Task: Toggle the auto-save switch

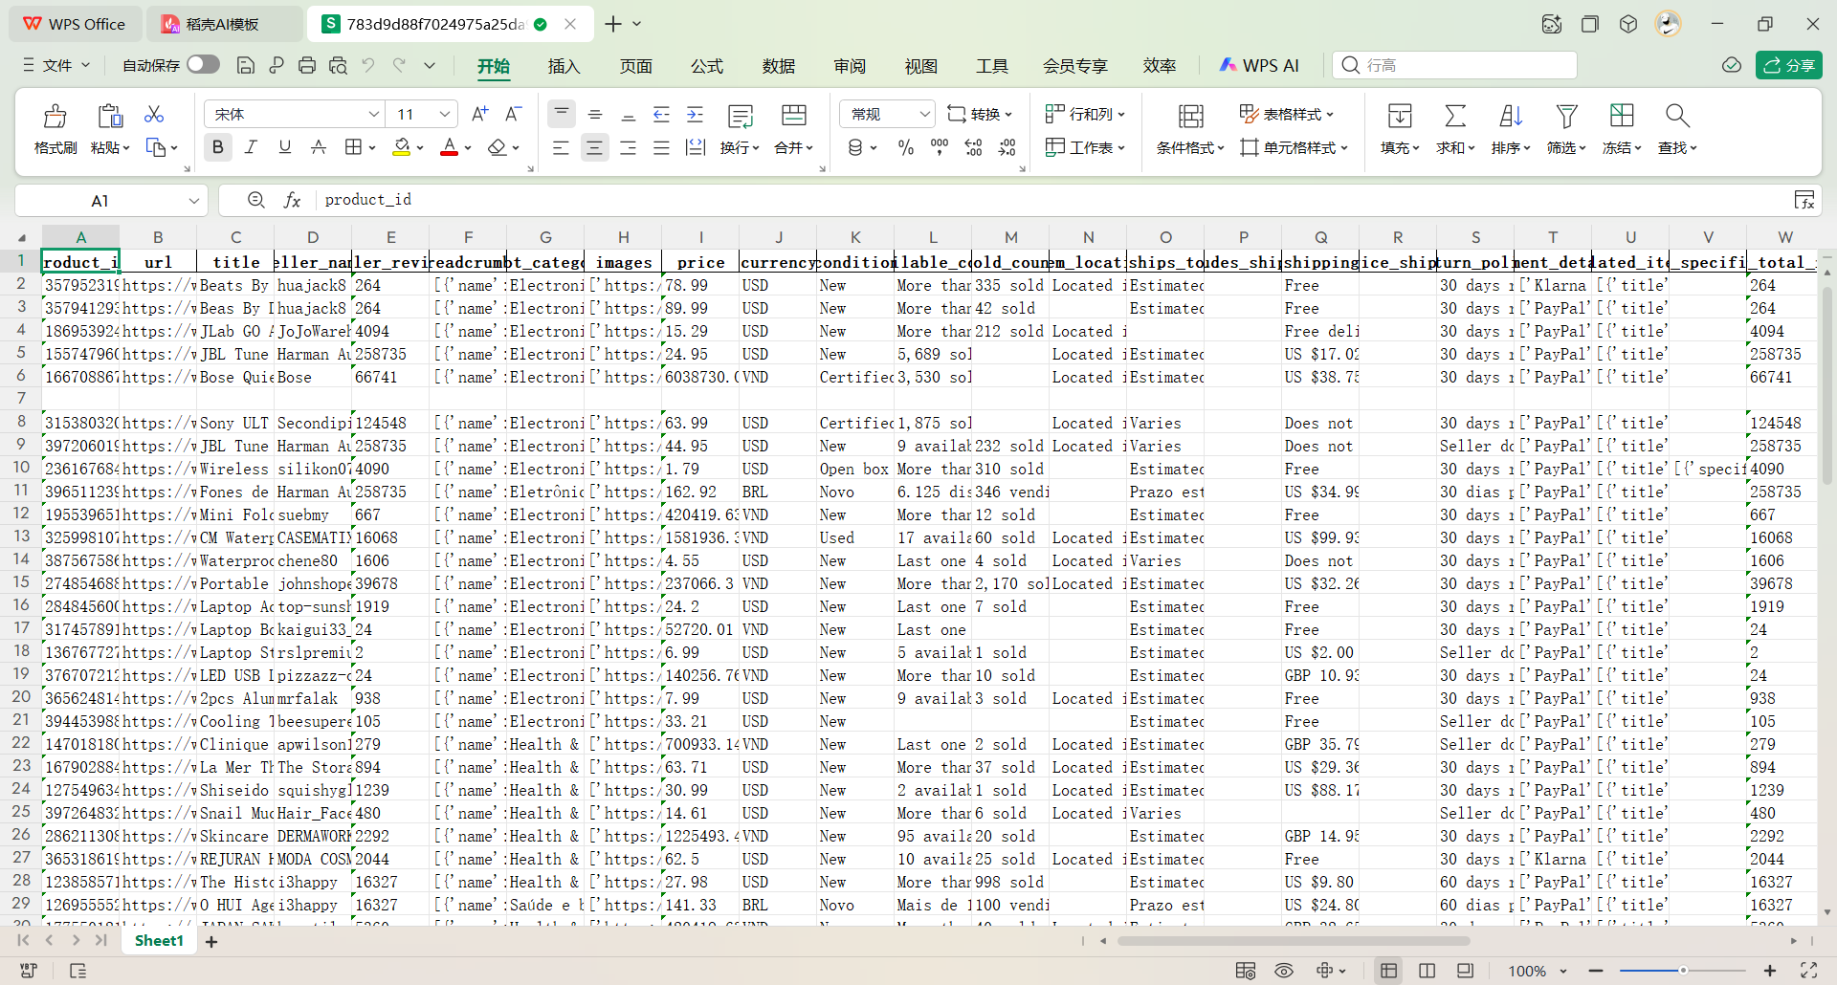Action: (x=203, y=65)
